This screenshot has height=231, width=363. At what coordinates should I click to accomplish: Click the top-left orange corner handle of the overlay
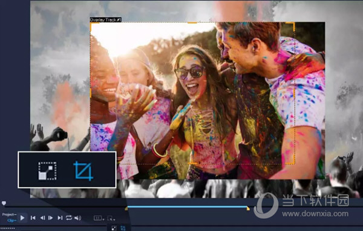[91, 24]
